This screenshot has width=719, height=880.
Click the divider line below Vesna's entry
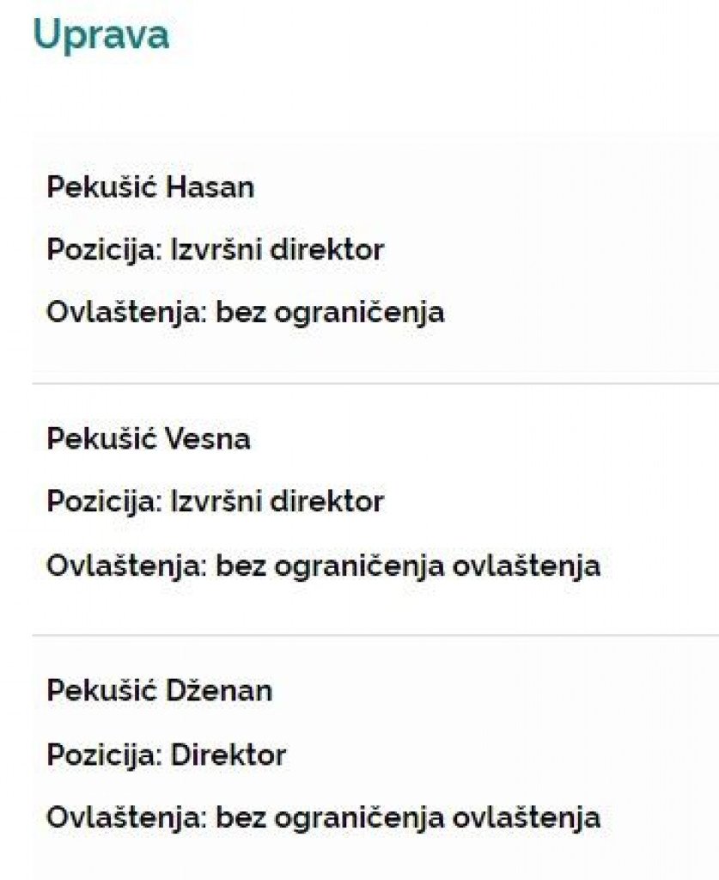[x=375, y=635]
